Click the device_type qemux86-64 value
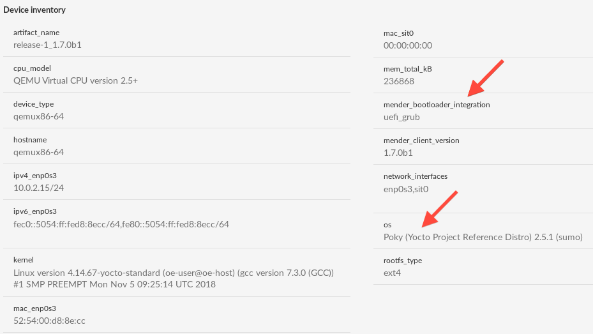Screen dimensions: 593x334 [x=38, y=116]
